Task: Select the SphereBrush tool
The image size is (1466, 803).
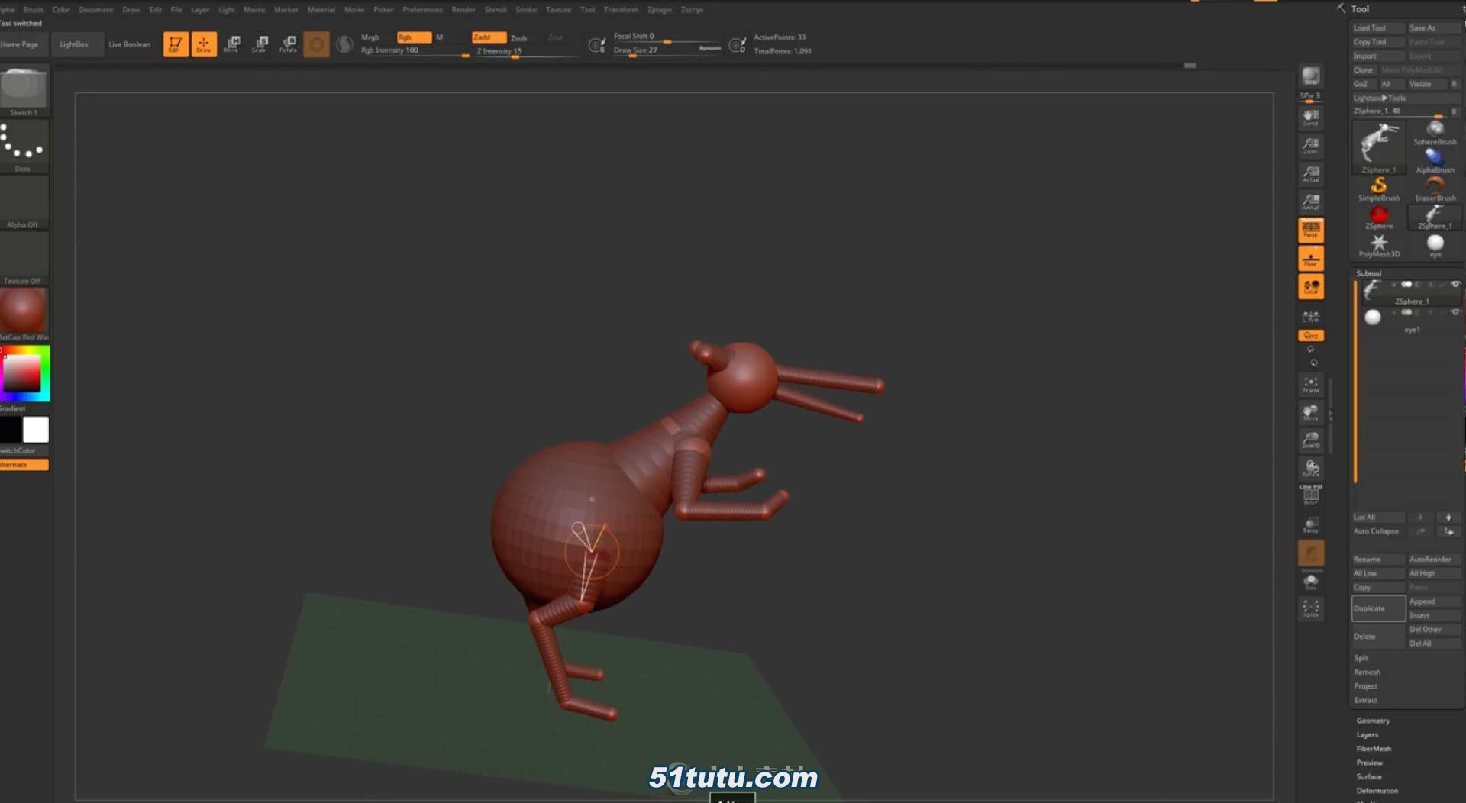Action: click(1435, 132)
